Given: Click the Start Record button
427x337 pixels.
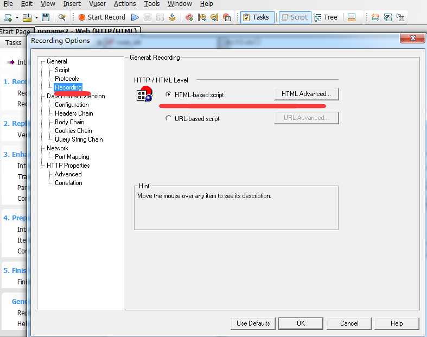Looking at the screenshot, I should pyautogui.click(x=102, y=17).
